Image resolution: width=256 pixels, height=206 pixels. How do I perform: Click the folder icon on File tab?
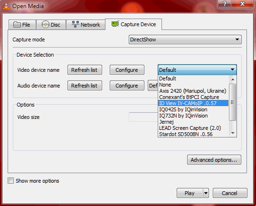pyautogui.click(x=17, y=25)
